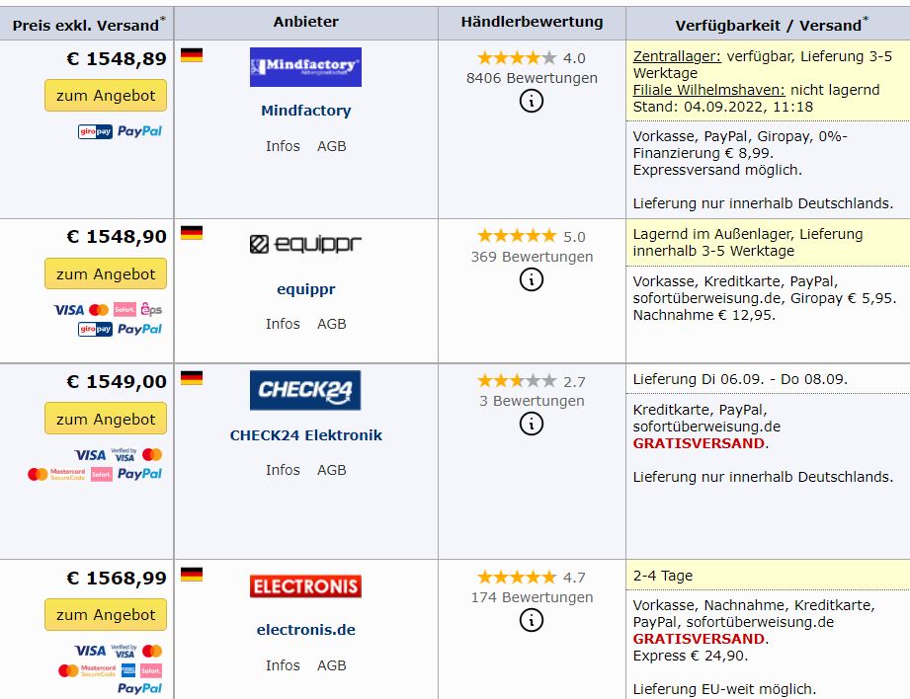Click the CHECK24 shop logo

pos(305,390)
